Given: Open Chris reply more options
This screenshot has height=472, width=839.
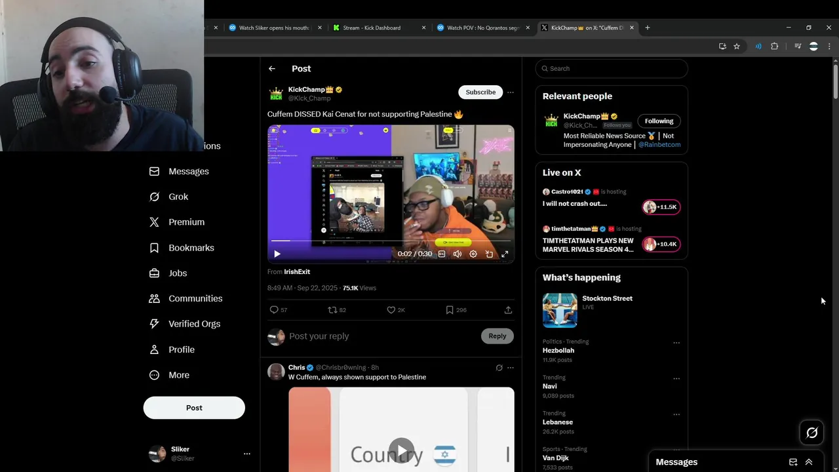Looking at the screenshot, I should pos(511,368).
